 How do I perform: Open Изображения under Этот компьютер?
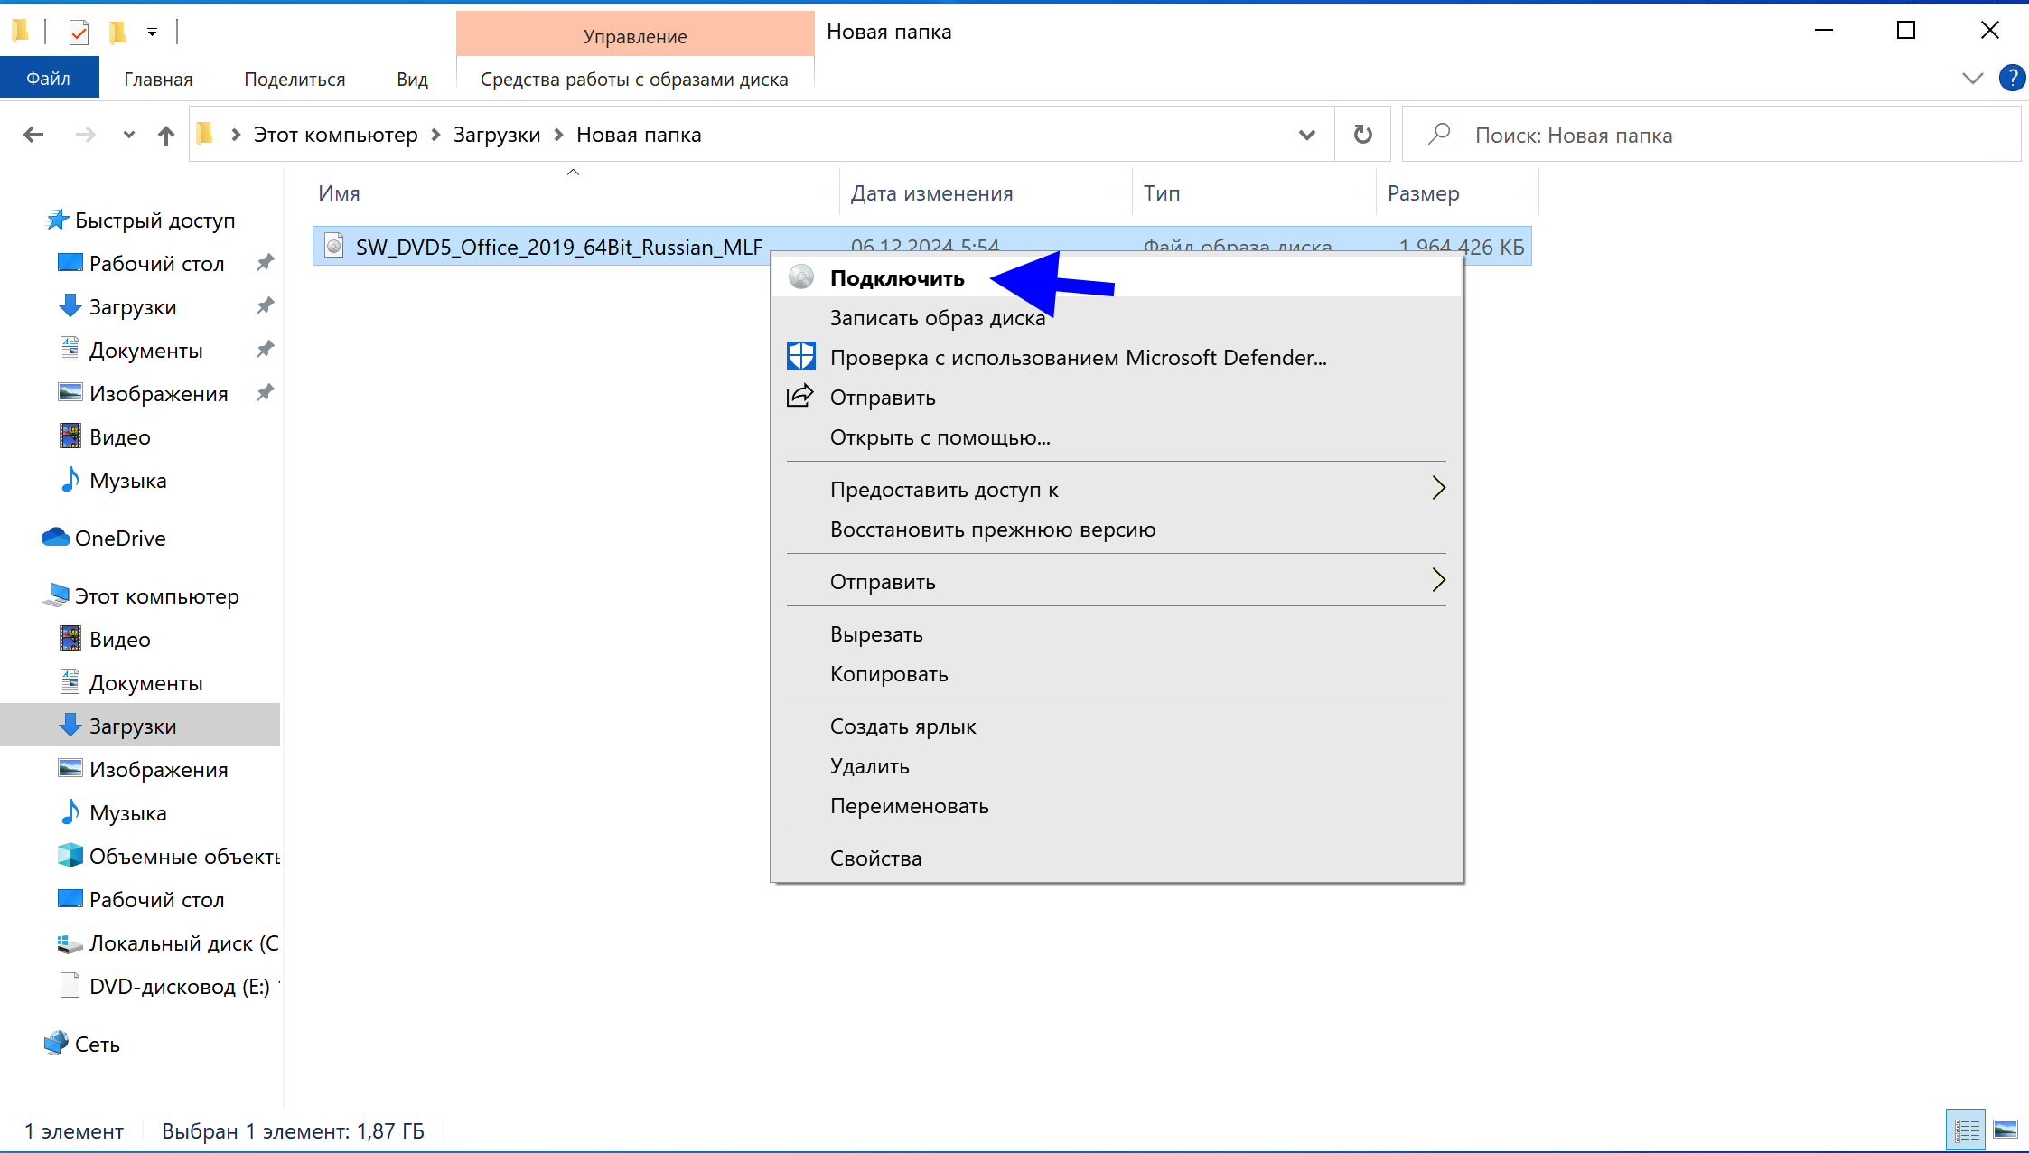pyautogui.click(x=158, y=769)
